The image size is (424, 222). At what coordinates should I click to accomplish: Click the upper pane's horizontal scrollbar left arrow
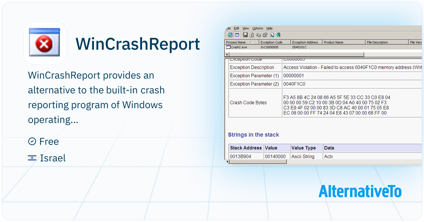[227, 55]
